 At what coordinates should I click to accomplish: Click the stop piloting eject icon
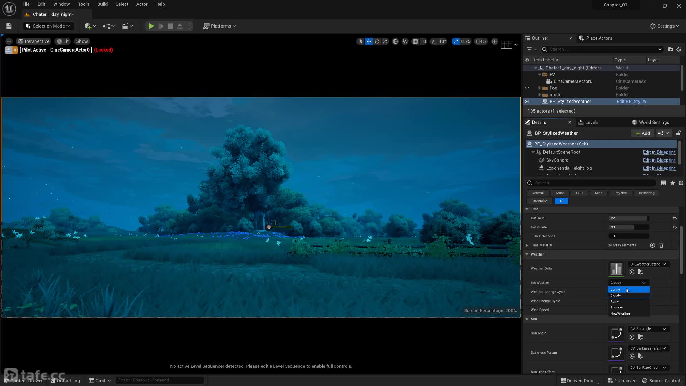pos(8,50)
